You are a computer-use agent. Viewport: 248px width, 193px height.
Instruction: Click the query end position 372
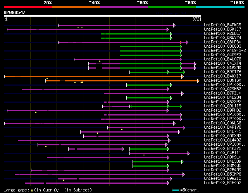pyautogui.click(x=196, y=19)
